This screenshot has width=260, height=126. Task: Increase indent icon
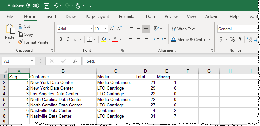click(x=164, y=39)
